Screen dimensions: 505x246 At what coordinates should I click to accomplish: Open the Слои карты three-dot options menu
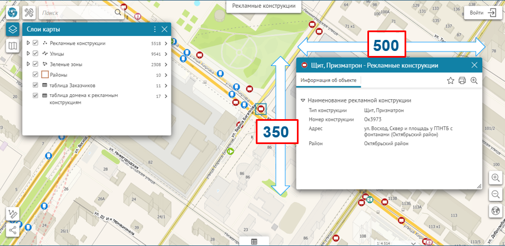pos(154,29)
